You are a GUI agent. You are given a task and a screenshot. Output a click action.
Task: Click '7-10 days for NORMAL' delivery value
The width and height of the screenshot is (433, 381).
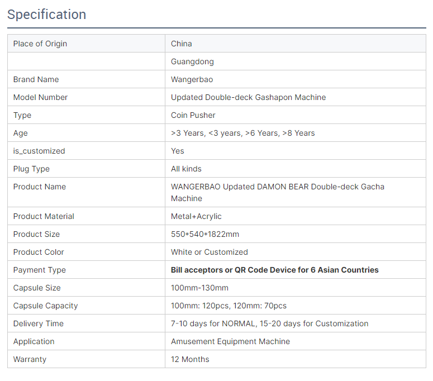point(269,323)
